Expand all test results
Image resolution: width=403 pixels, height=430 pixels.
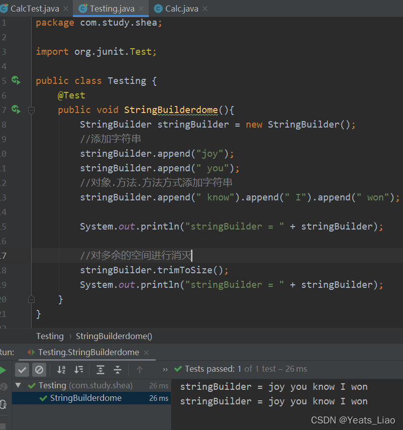[100, 370]
